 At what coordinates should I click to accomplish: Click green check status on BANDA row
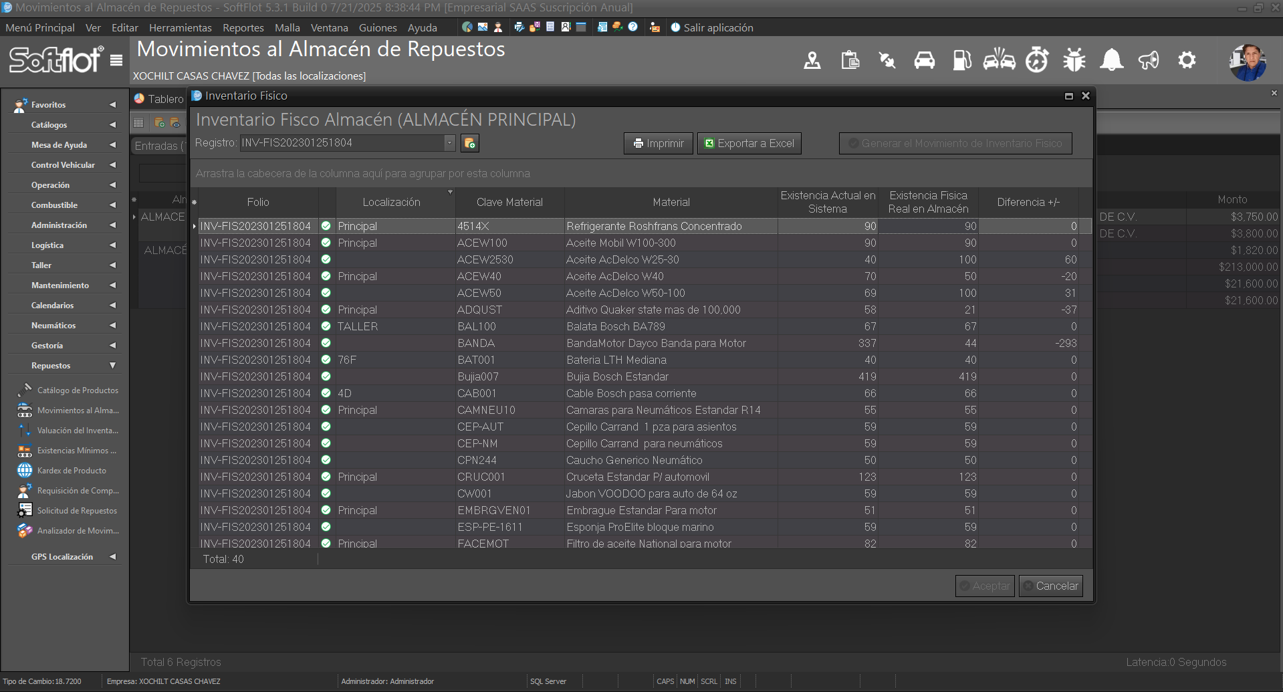click(x=326, y=343)
